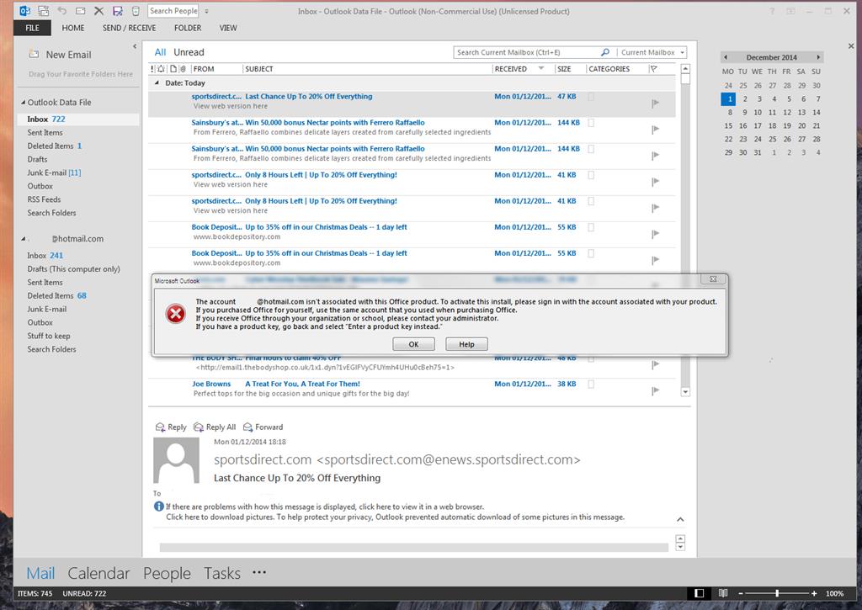Image resolution: width=862 pixels, height=610 pixels.
Task: Toggle sort direction arrow beside Received header
Action: pyautogui.click(x=541, y=69)
